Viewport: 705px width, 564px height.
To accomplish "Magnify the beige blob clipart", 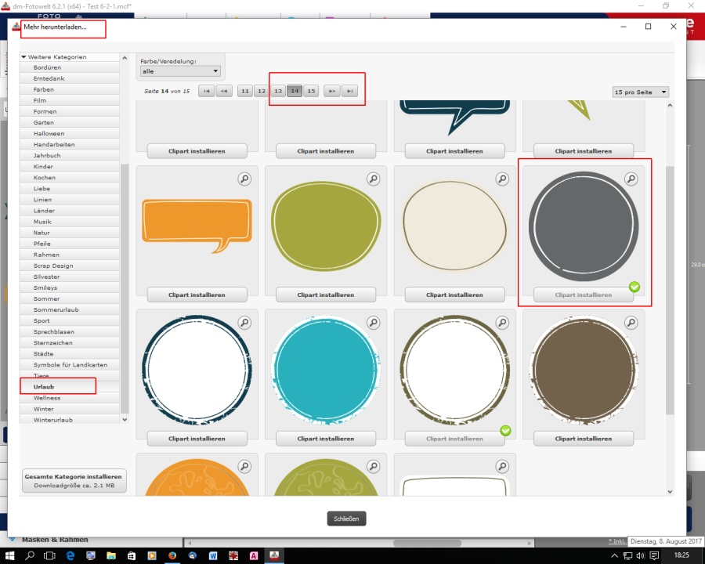I will tap(502, 179).
